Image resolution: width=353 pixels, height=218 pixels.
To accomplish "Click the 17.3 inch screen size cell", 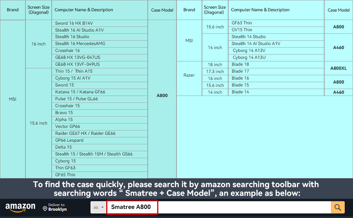I will pos(215,72).
